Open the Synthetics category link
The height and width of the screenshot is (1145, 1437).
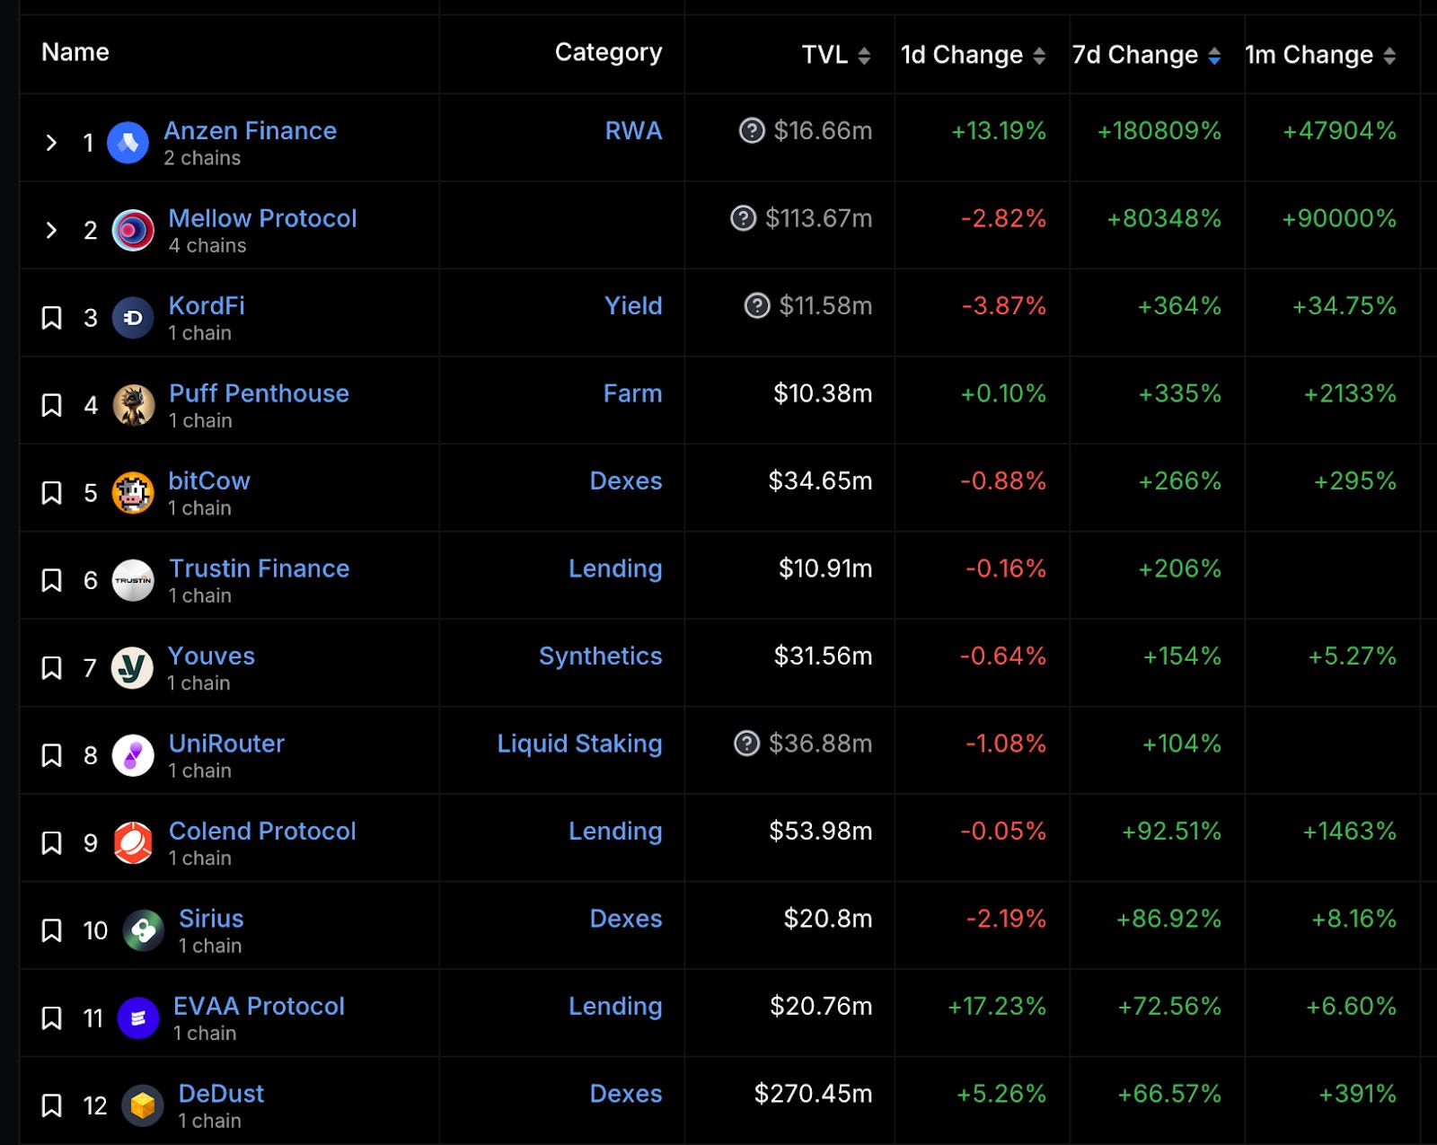600,656
